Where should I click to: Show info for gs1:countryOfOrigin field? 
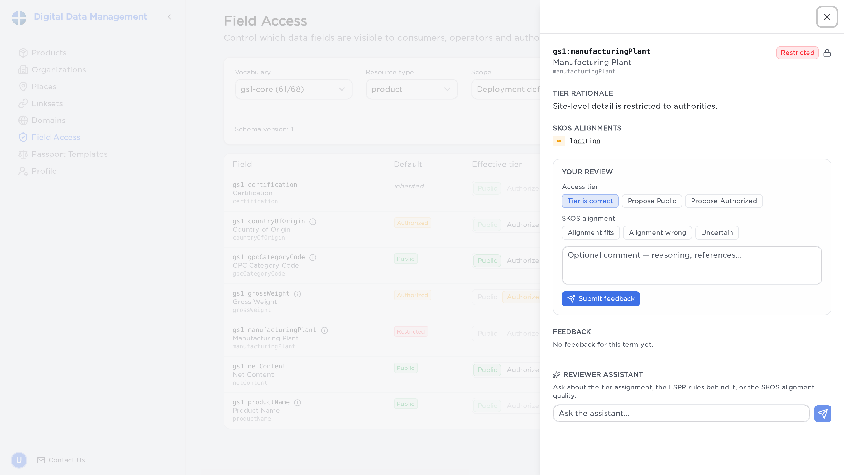(313, 222)
